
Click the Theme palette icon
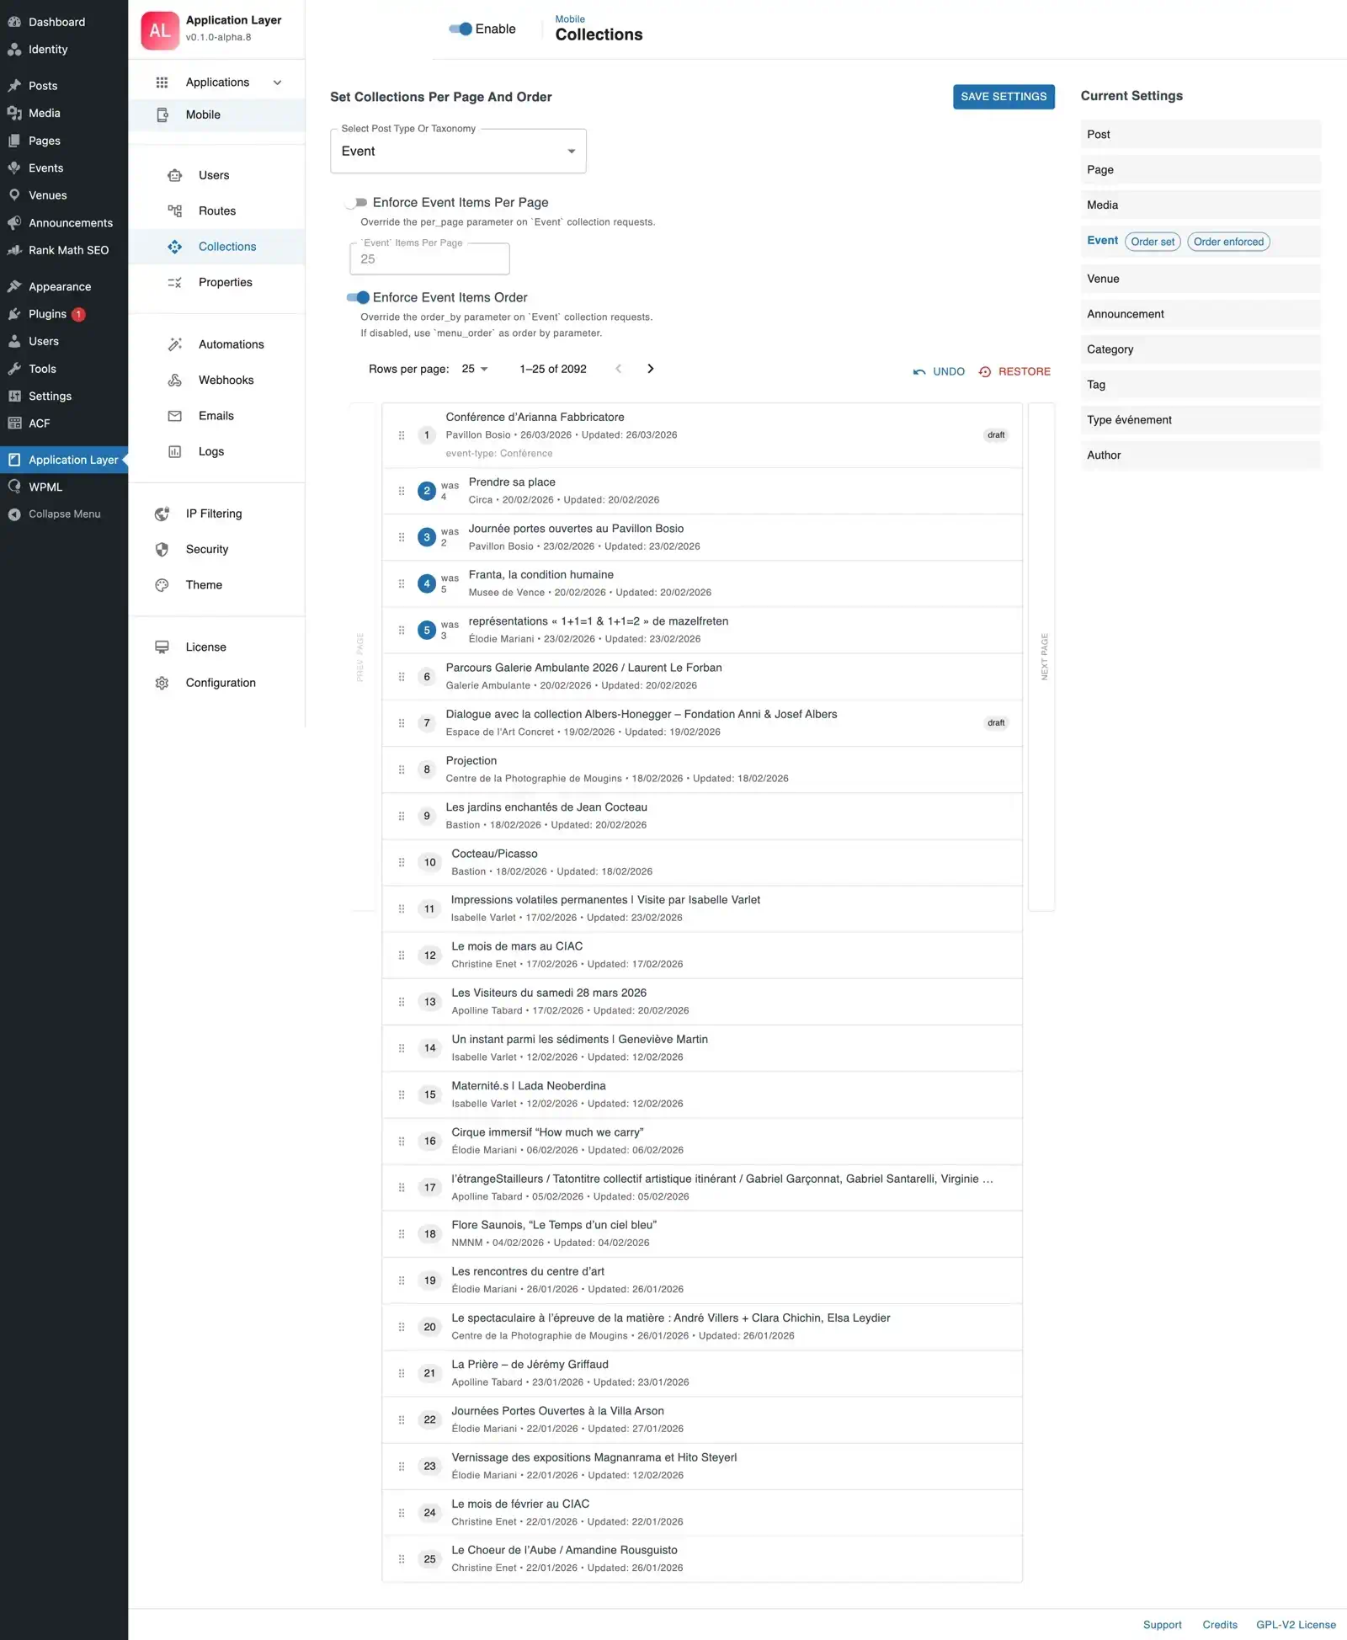[x=162, y=585]
